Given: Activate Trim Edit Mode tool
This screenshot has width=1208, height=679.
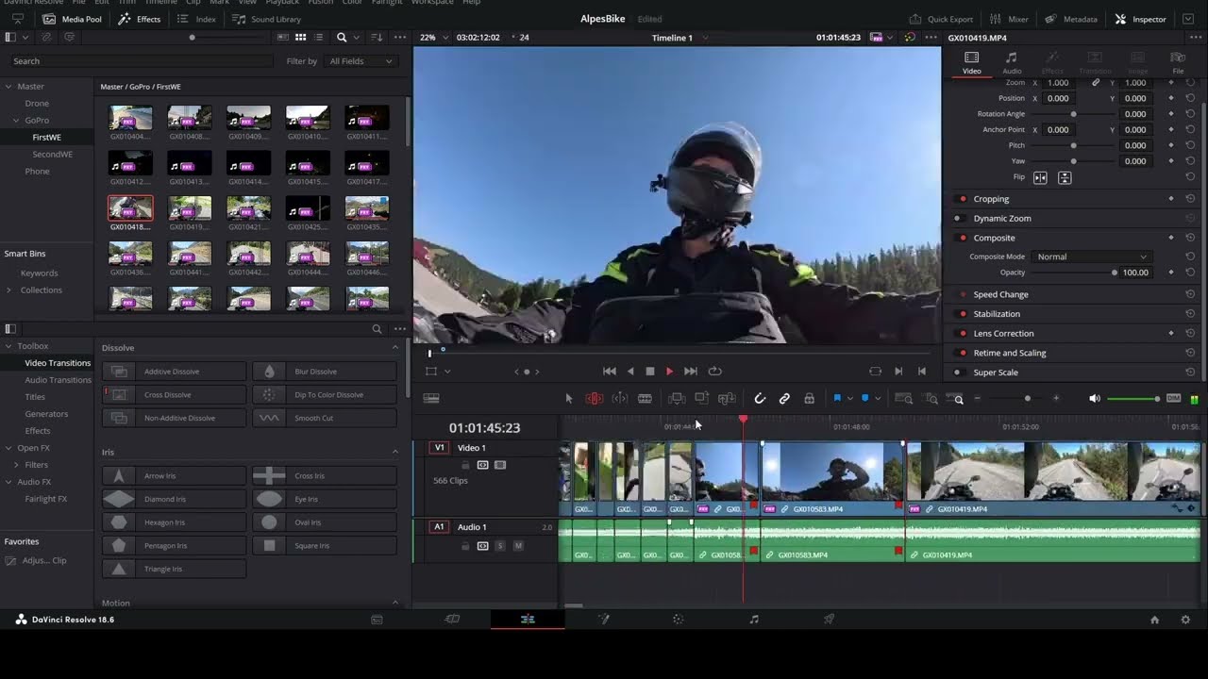Looking at the screenshot, I should pyautogui.click(x=595, y=399).
